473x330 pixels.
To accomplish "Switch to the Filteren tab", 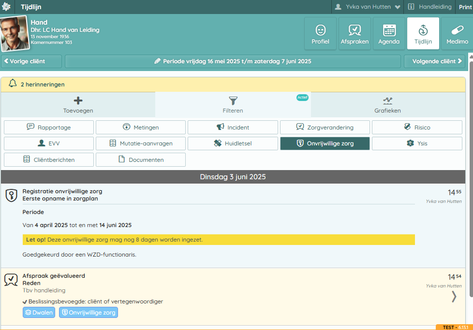I will tap(233, 104).
